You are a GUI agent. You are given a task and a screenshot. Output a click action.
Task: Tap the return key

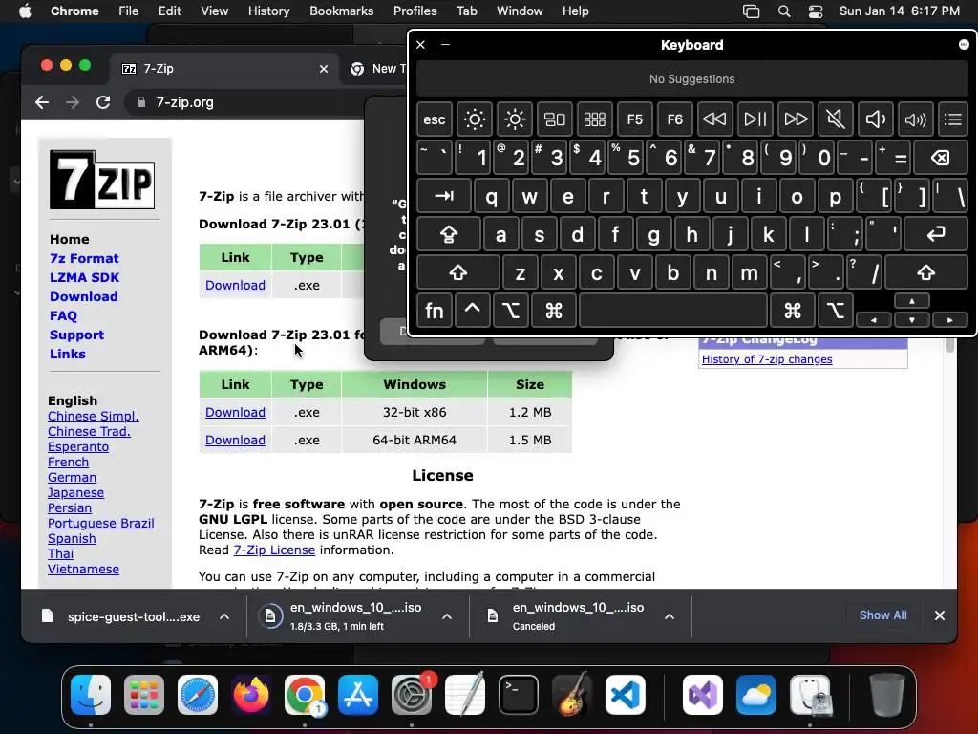936,235
